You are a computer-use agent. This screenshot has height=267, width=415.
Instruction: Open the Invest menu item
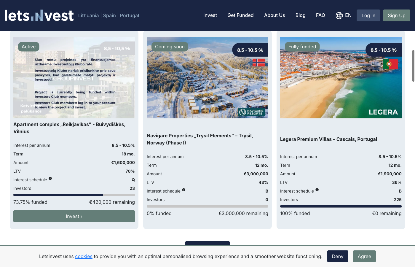210,15
